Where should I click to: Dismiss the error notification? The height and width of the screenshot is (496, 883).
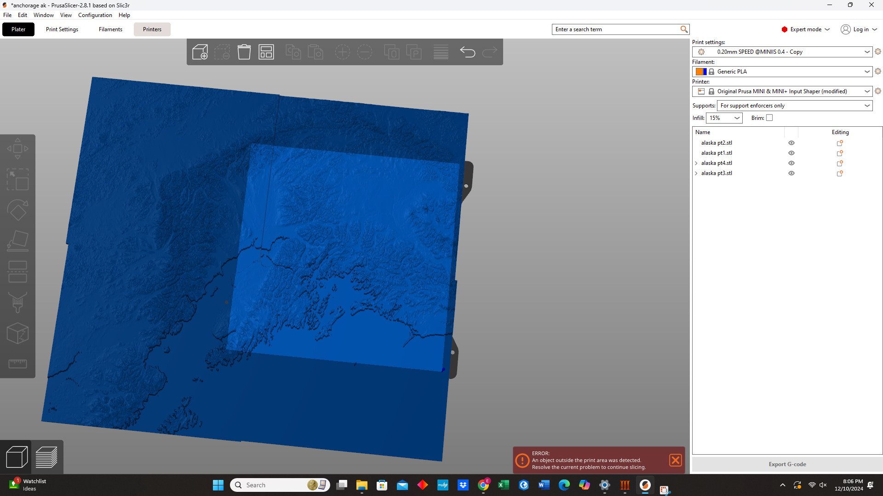click(x=675, y=460)
